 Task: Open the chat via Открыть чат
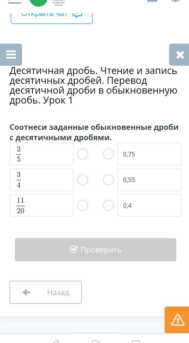(51, 15)
